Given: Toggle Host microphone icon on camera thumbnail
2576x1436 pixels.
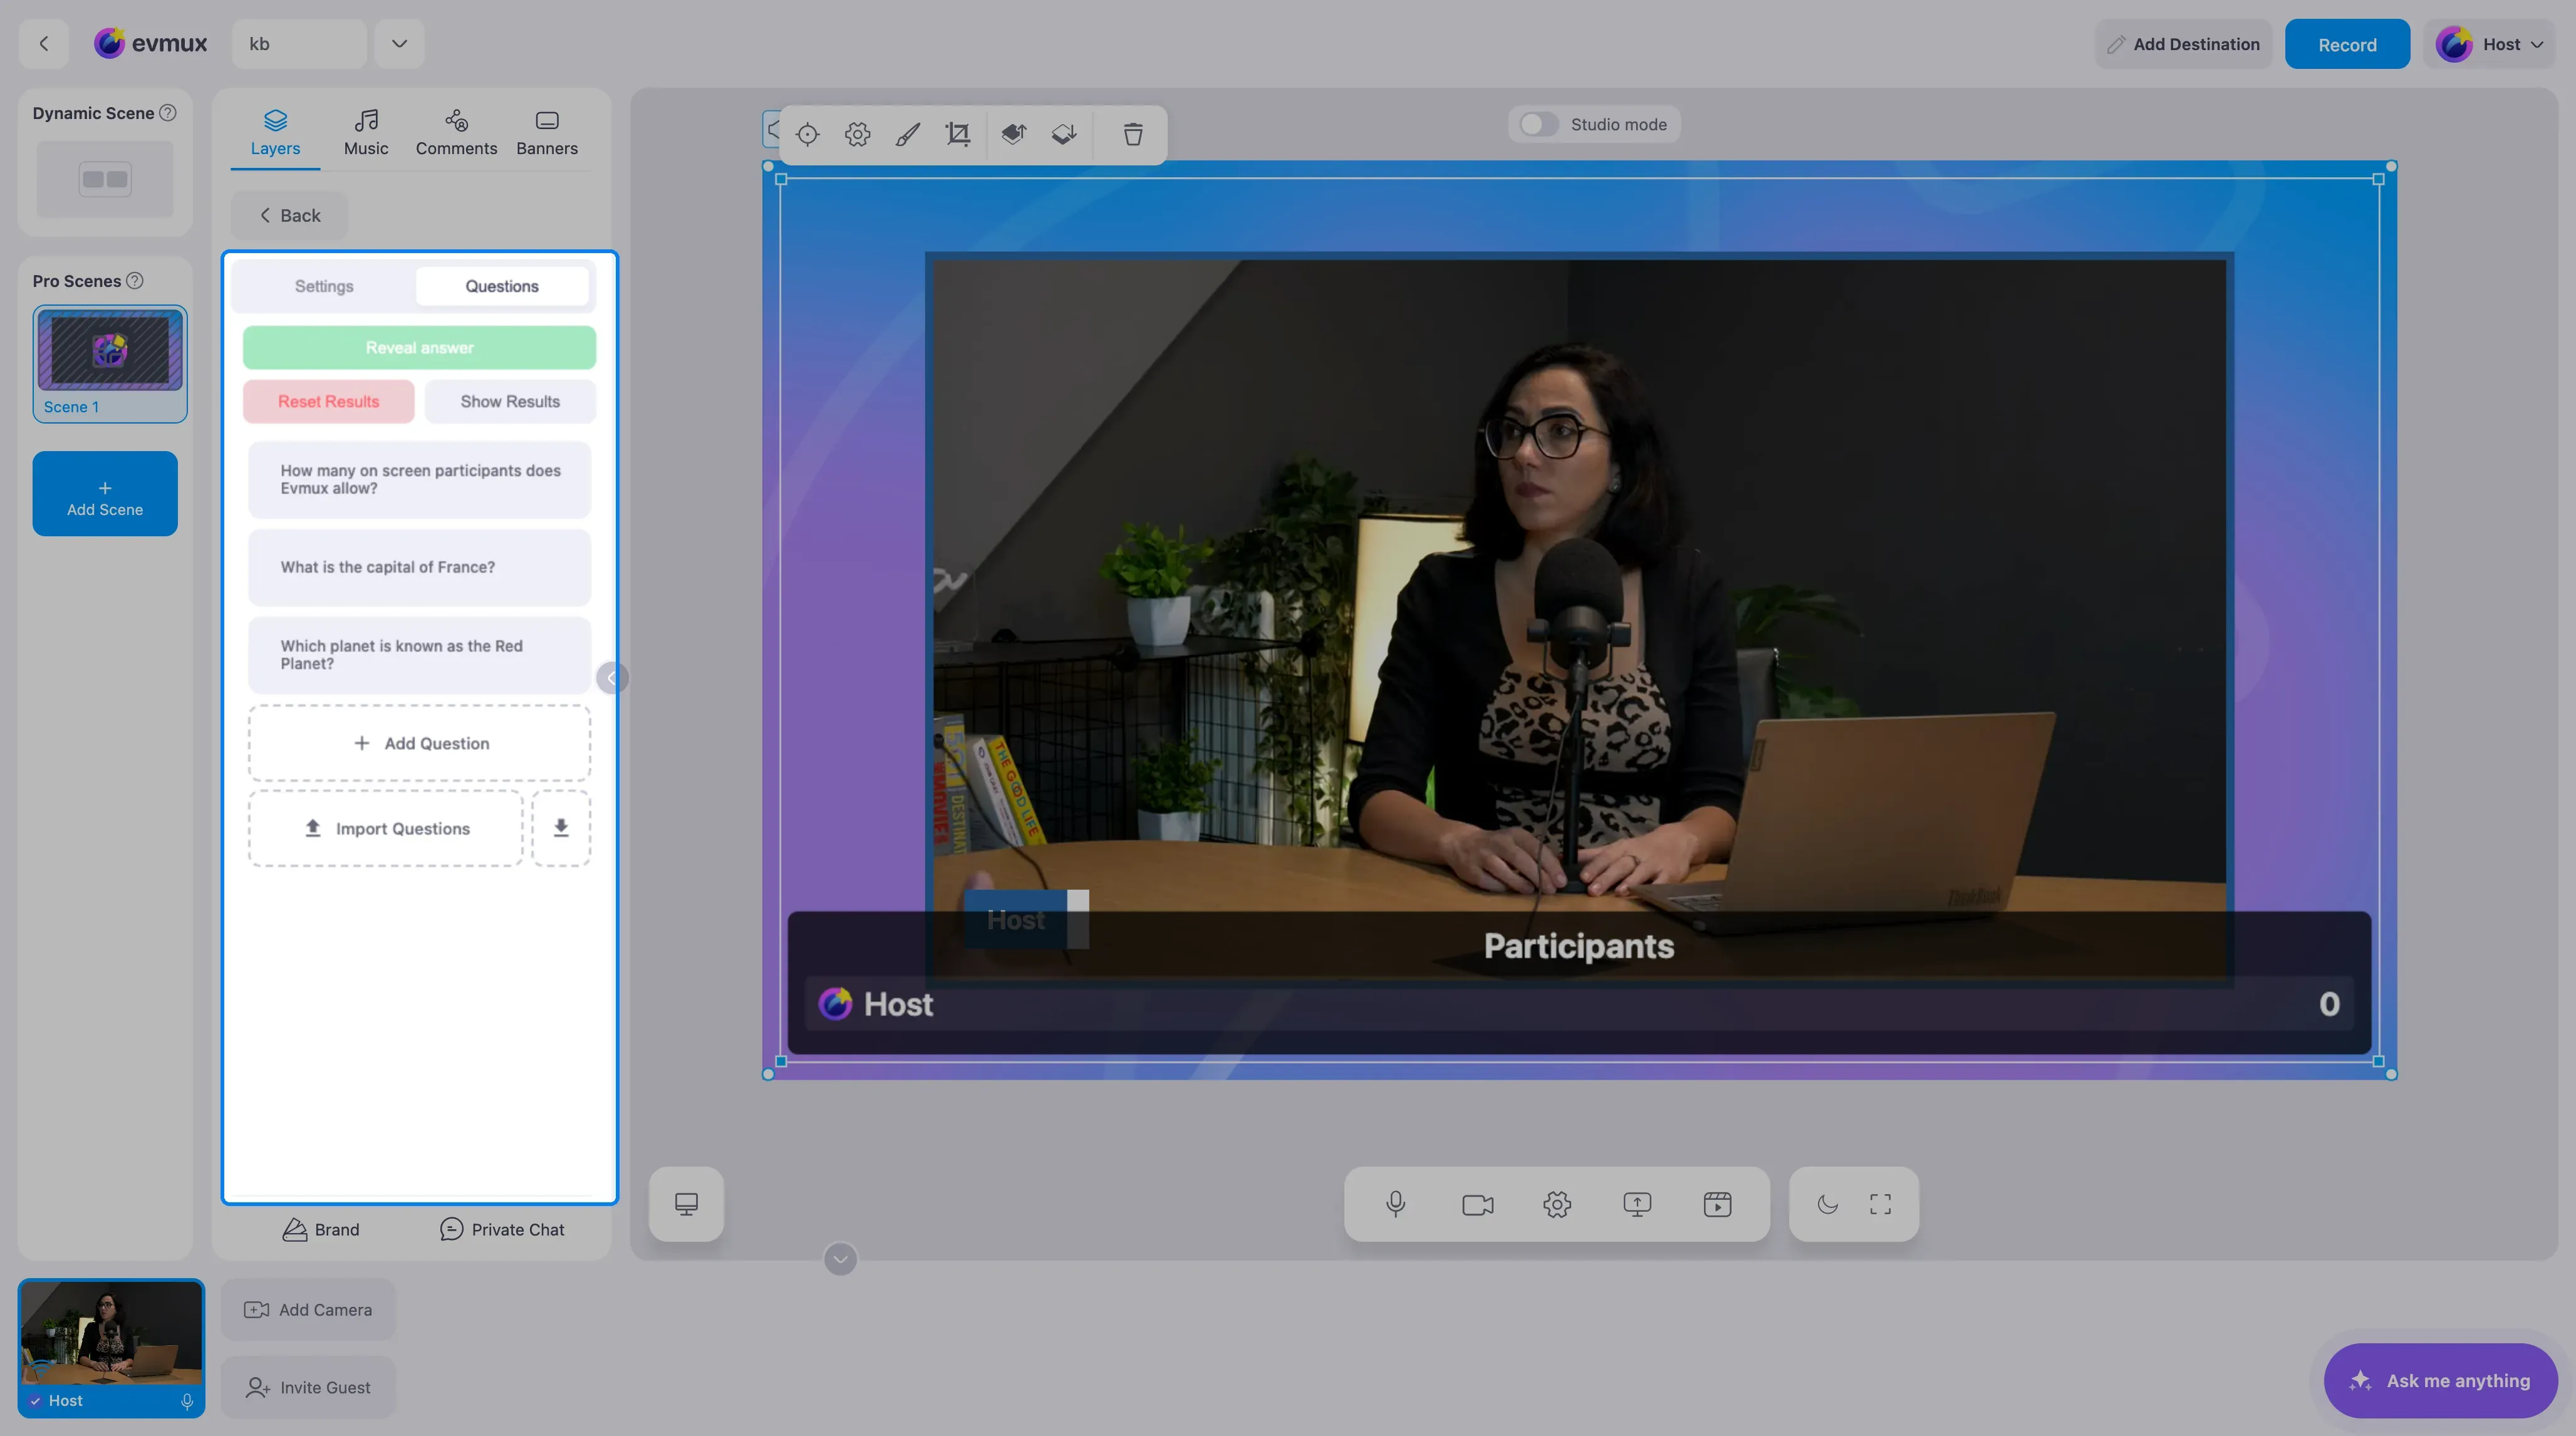Looking at the screenshot, I should [x=187, y=1402].
